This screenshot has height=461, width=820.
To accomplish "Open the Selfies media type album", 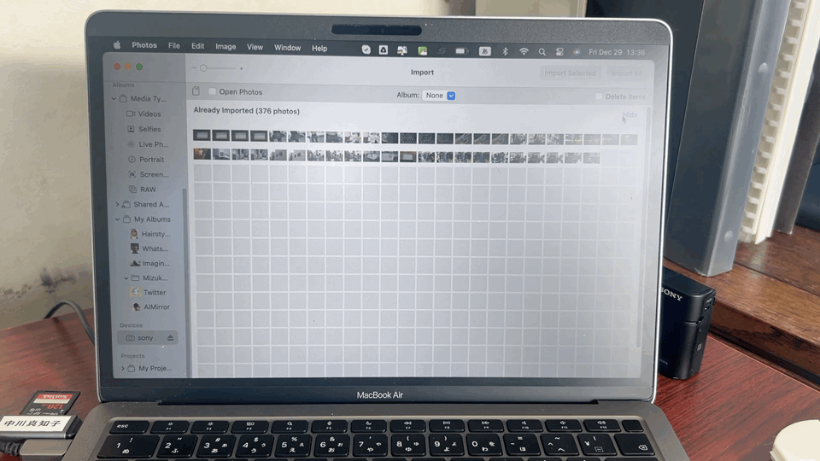I will pos(149,129).
